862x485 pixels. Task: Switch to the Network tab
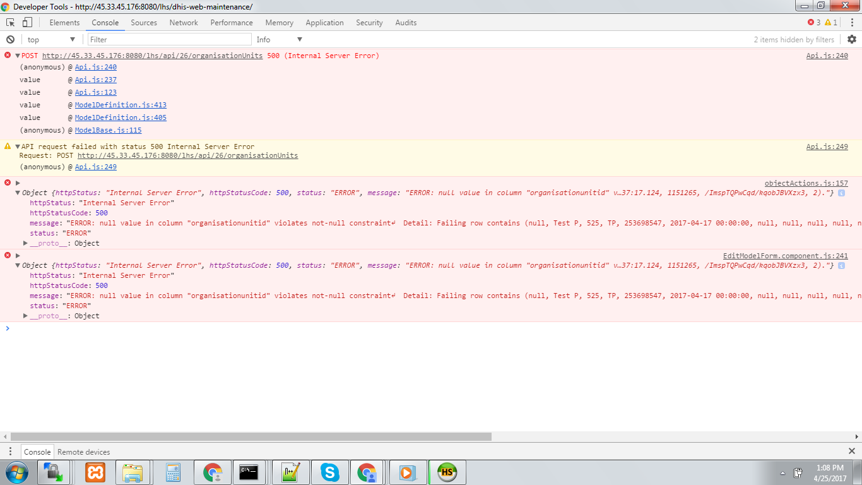point(184,22)
